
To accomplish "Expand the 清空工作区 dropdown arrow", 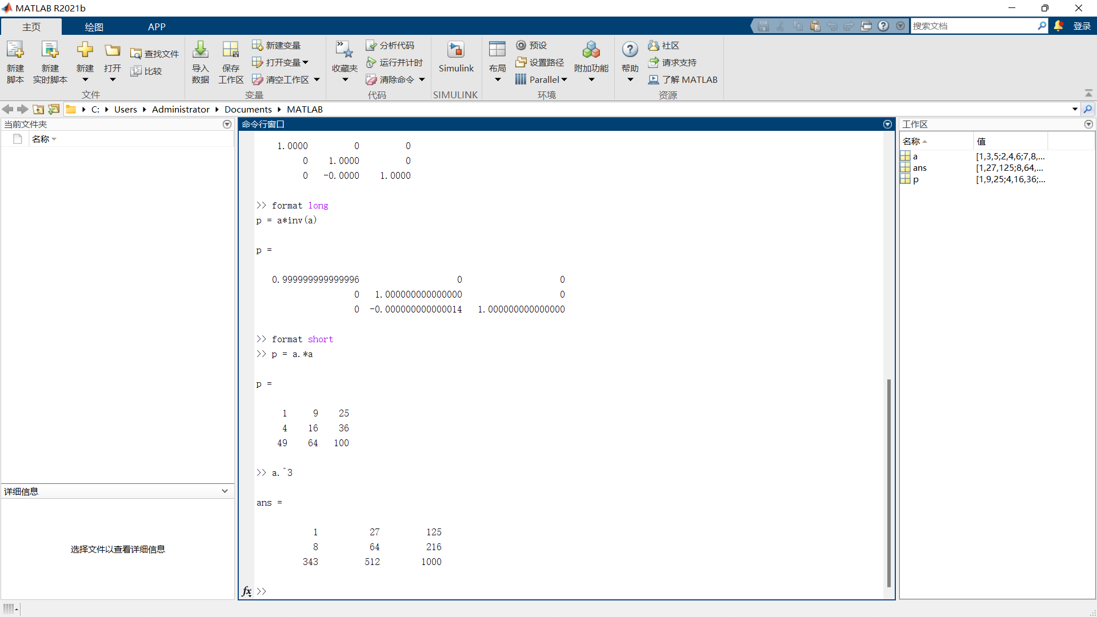I will [x=317, y=79].
